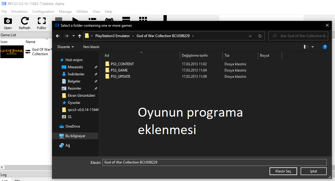Open the Emulation menu in RPCS3
335x181 pixels.
(20, 12)
